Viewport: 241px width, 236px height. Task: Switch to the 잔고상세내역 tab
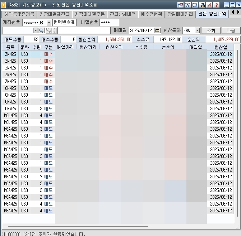coord(122,14)
